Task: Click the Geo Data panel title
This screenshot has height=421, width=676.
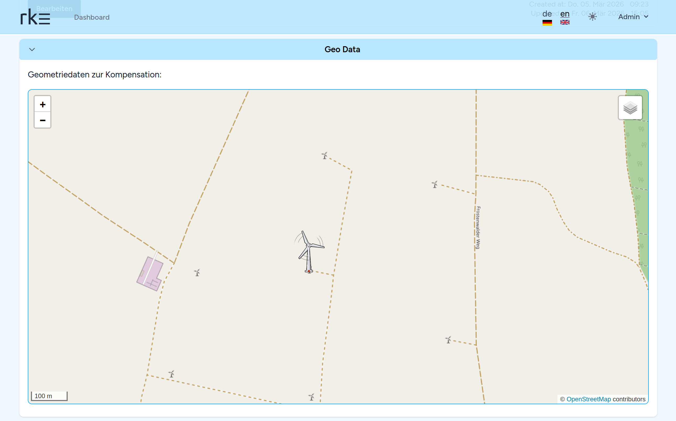Action: click(342, 49)
